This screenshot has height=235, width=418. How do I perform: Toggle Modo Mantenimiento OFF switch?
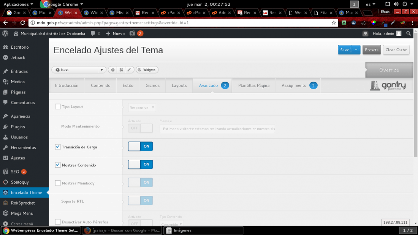140,128
